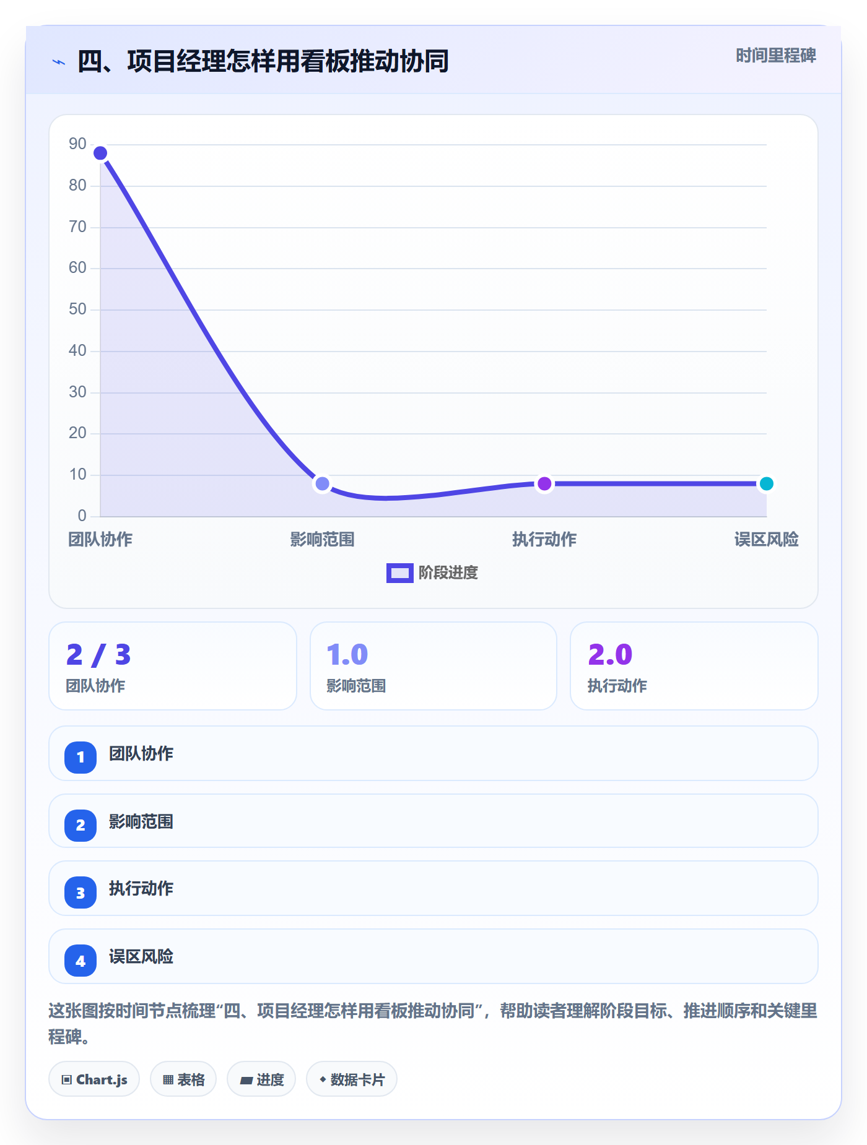Click the 误区风险 x-axis label on the chart
867x1145 pixels.
(766, 540)
